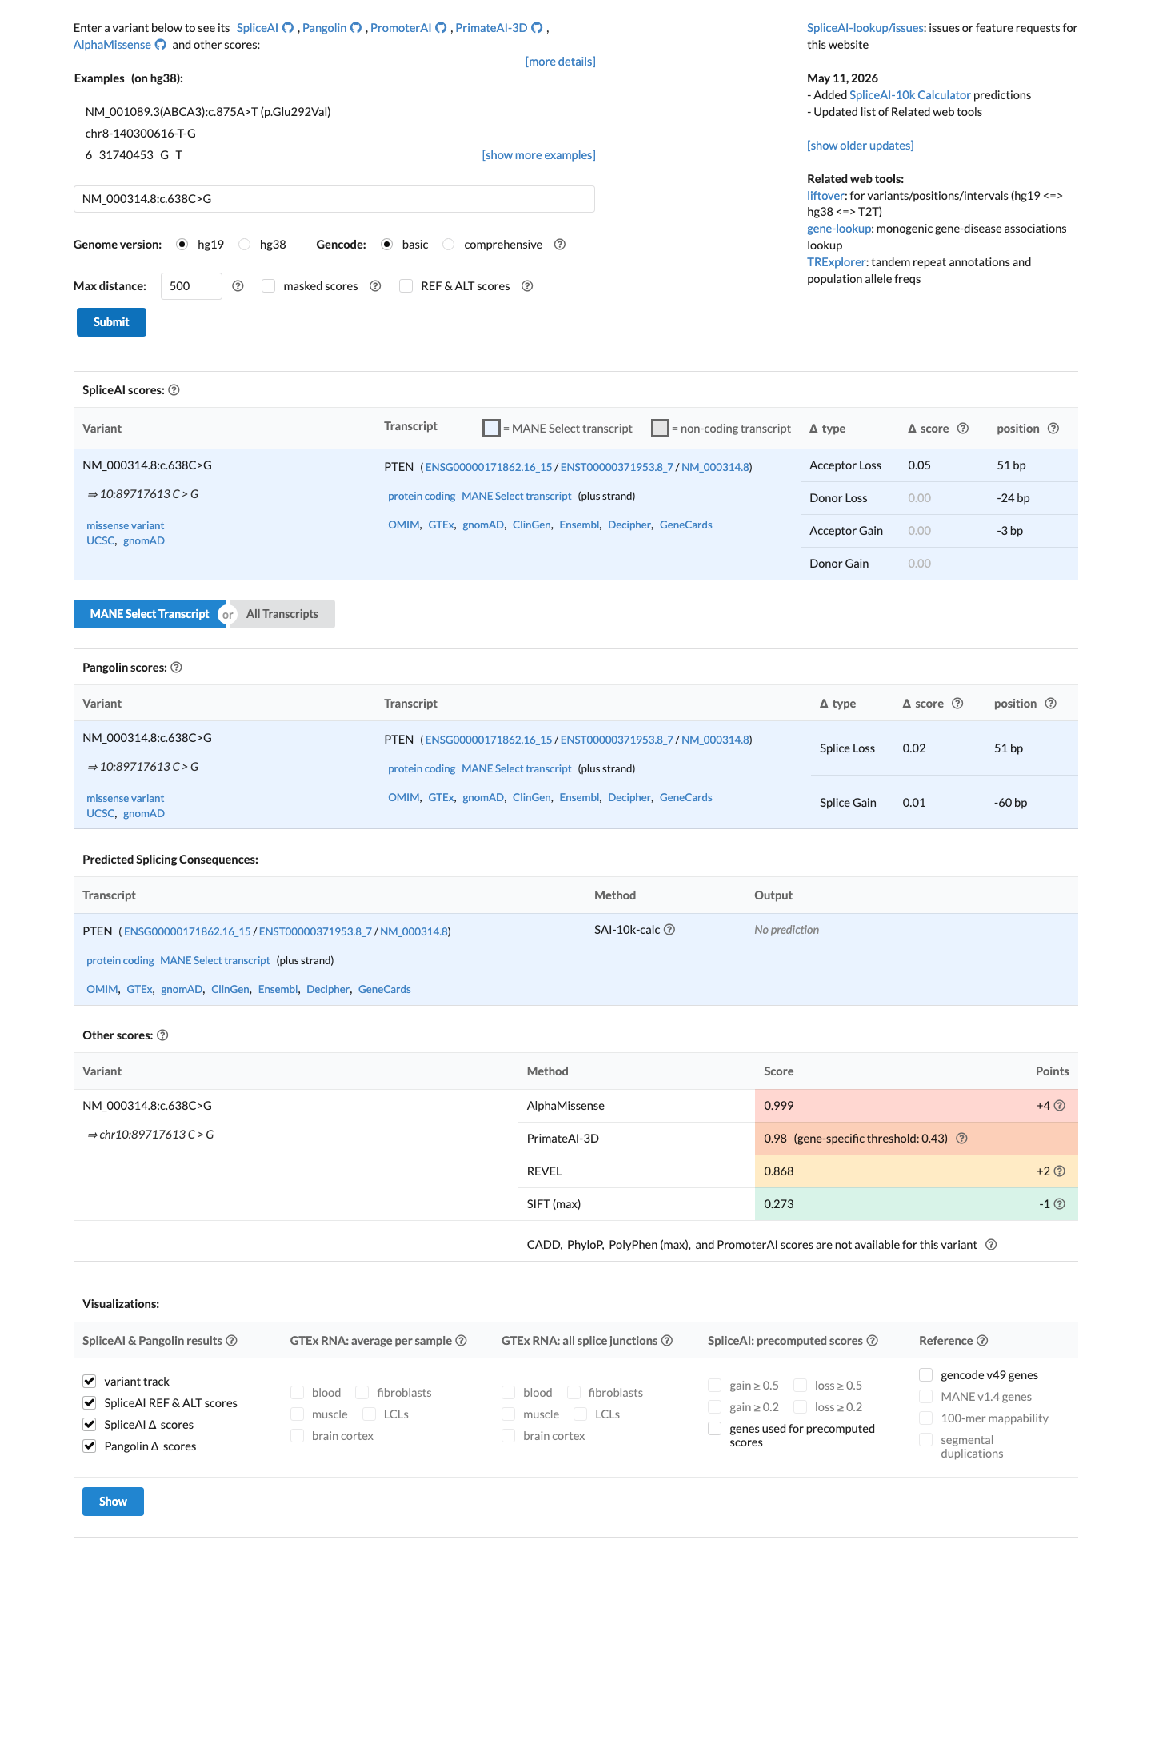Open the PromoterAI GitHub icon
The height and width of the screenshot is (1759, 1163).
441,28
